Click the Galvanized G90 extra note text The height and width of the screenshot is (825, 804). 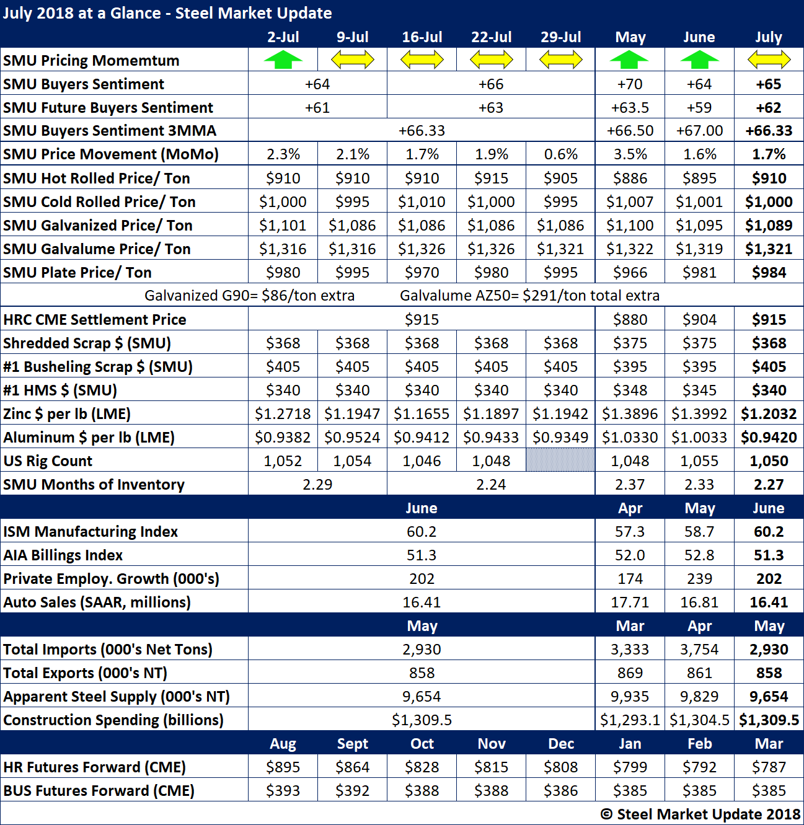(x=249, y=296)
